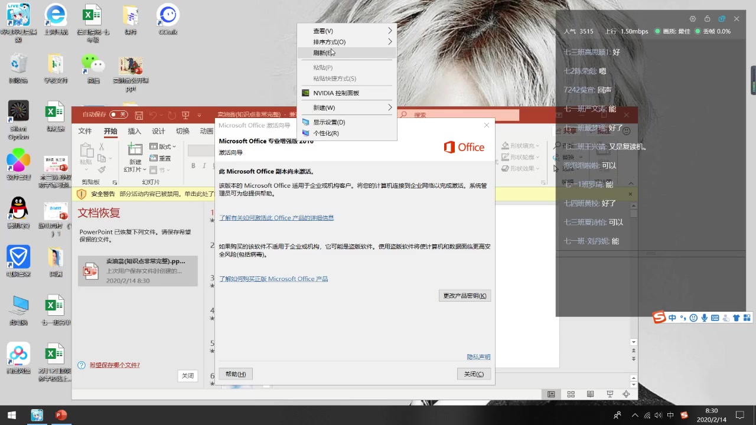Click PowerPoint icon on the taskbar

(x=60, y=415)
